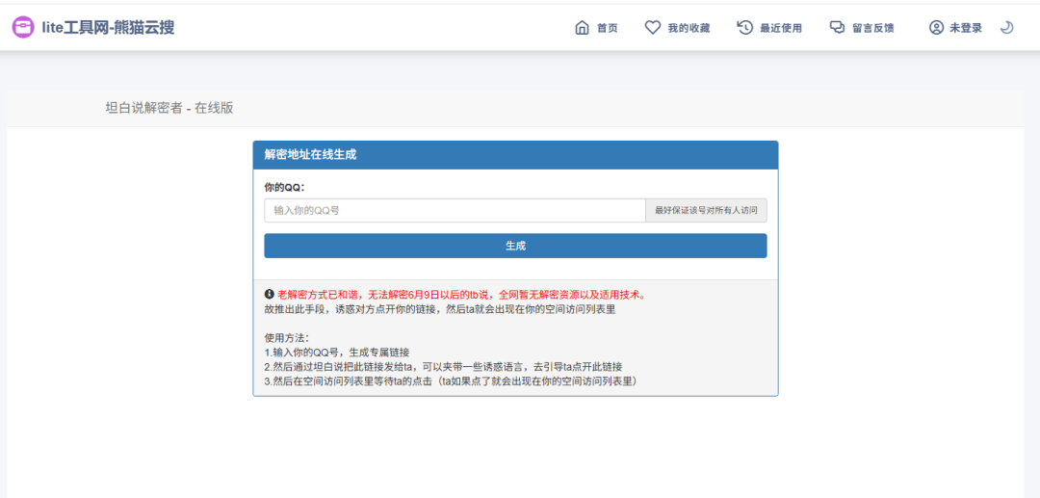Click the 未登录 login text
Viewport: 1040px width, 498px height.
click(966, 28)
